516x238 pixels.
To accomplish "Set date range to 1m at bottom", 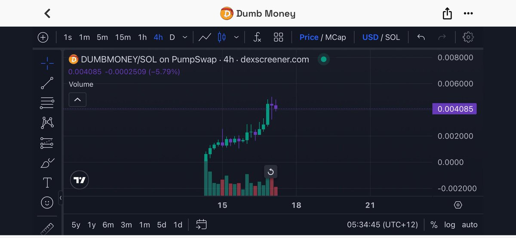I will (144, 225).
